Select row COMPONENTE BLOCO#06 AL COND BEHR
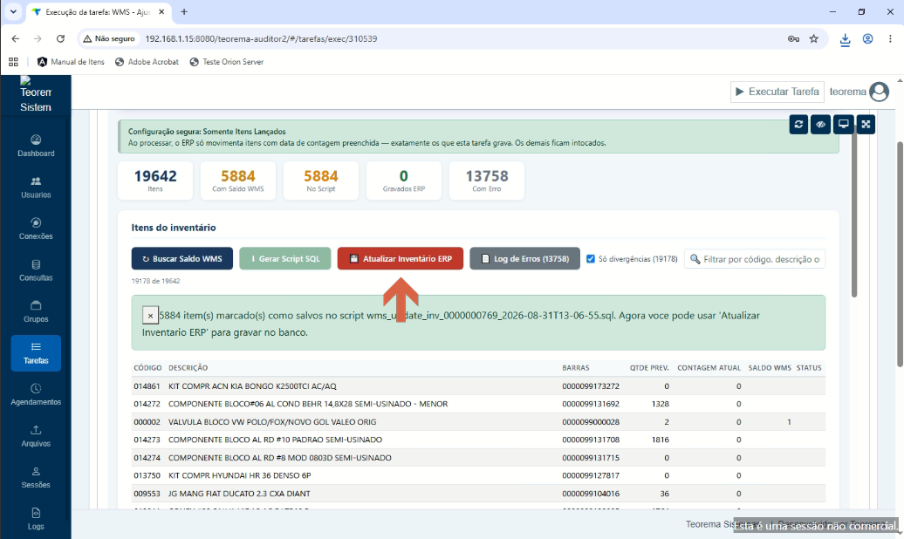The height and width of the screenshot is (539, 904). pyautogui.click(x=478, y=404)
